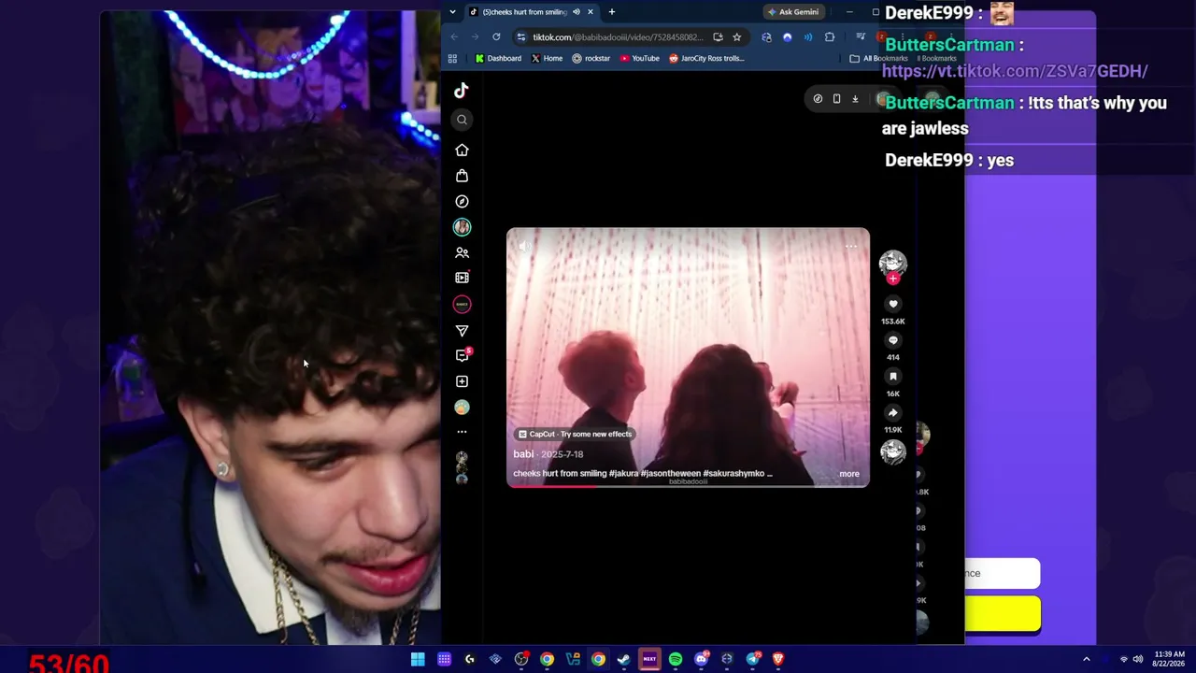This screenshot has height=673, width=1196.
Task: Go to TikTok For You home
Action: (x=462, y=150)
